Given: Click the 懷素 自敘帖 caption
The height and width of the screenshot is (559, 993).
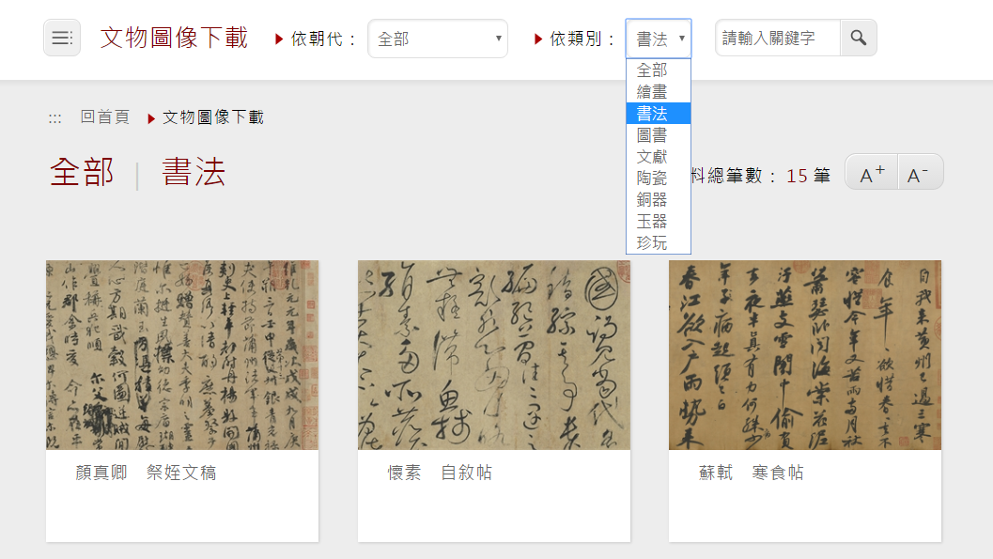Looking at the screenshot, I should coord(440,473).
